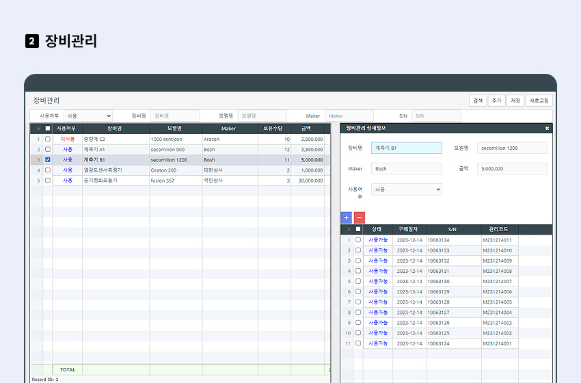581x383 pixels.
Task: Click the 저장 button
Action: 515,101
